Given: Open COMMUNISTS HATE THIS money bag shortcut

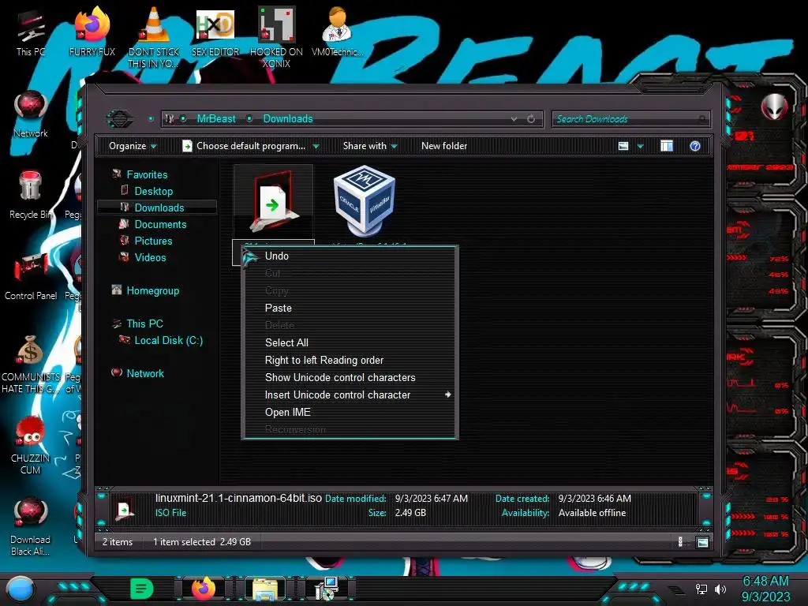Looking at the screenshot, I should [31, 364].
